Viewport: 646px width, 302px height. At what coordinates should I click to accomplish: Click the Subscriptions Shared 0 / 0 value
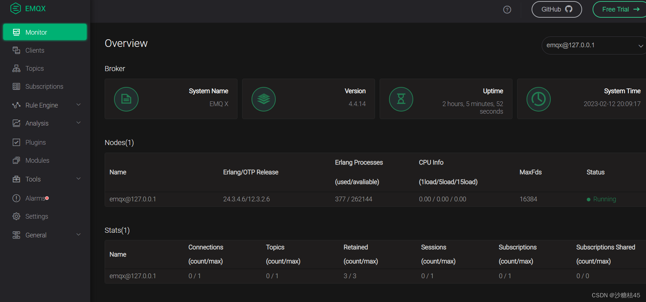pos(583,276)
